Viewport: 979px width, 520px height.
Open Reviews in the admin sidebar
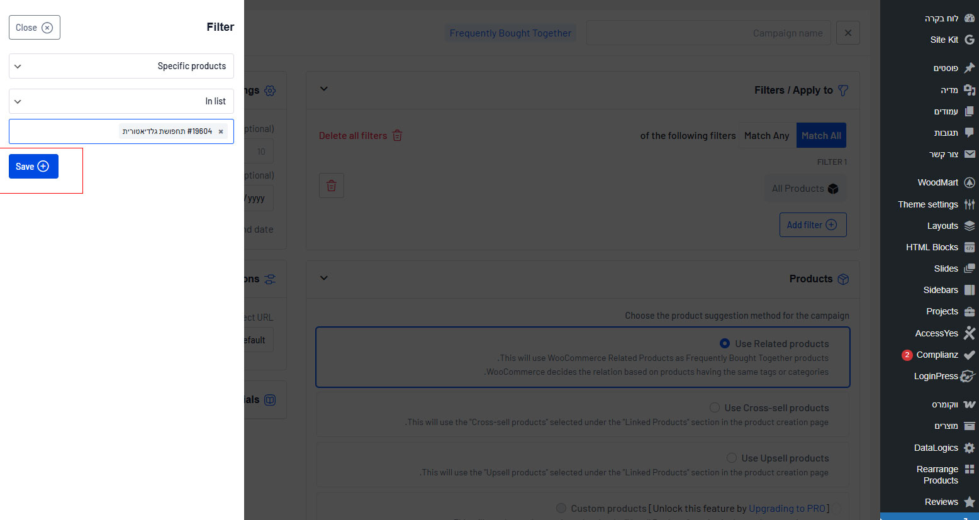[941, 502]
